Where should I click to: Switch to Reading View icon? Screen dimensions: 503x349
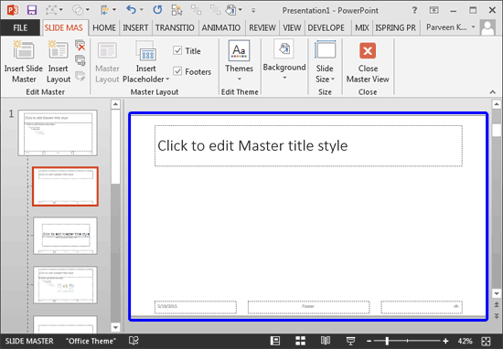coord(326,341)
